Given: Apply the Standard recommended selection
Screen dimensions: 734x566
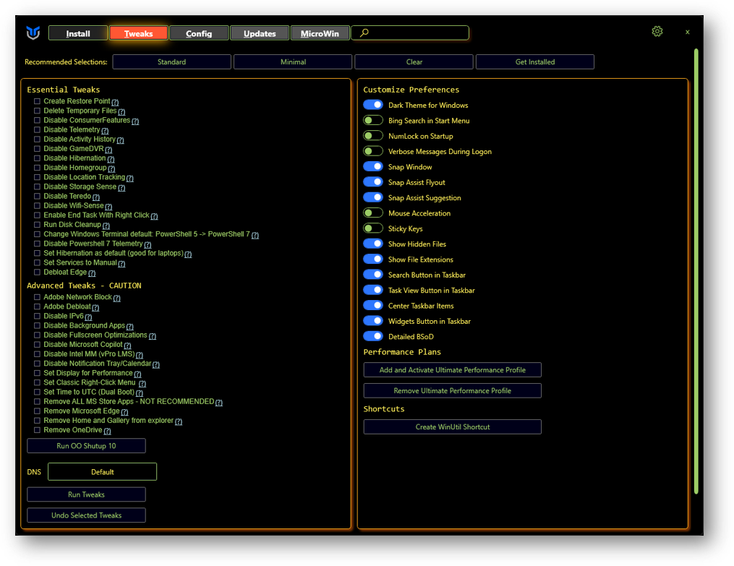Looking at the screenshot, I should point(172,61).
